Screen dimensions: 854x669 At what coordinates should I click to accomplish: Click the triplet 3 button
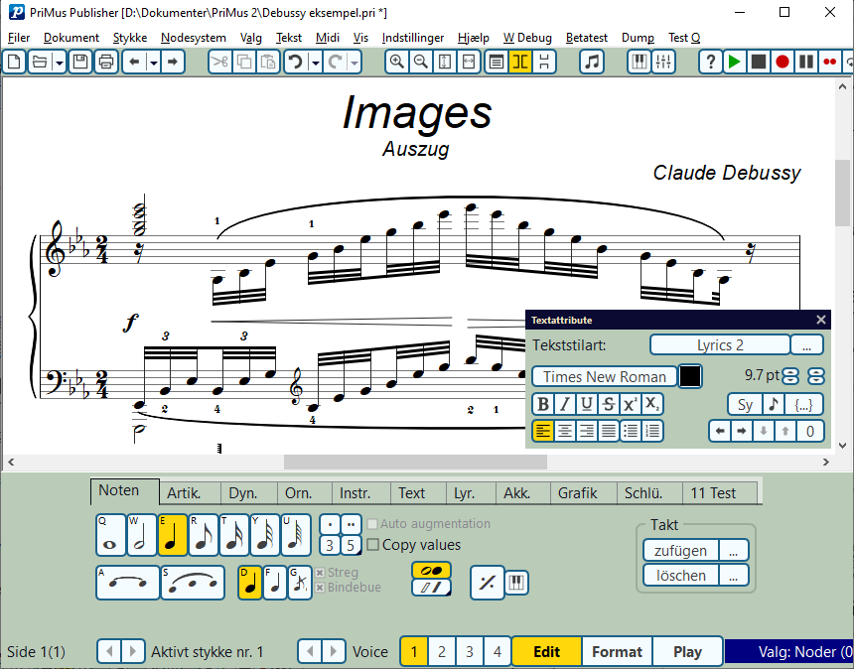330,545
